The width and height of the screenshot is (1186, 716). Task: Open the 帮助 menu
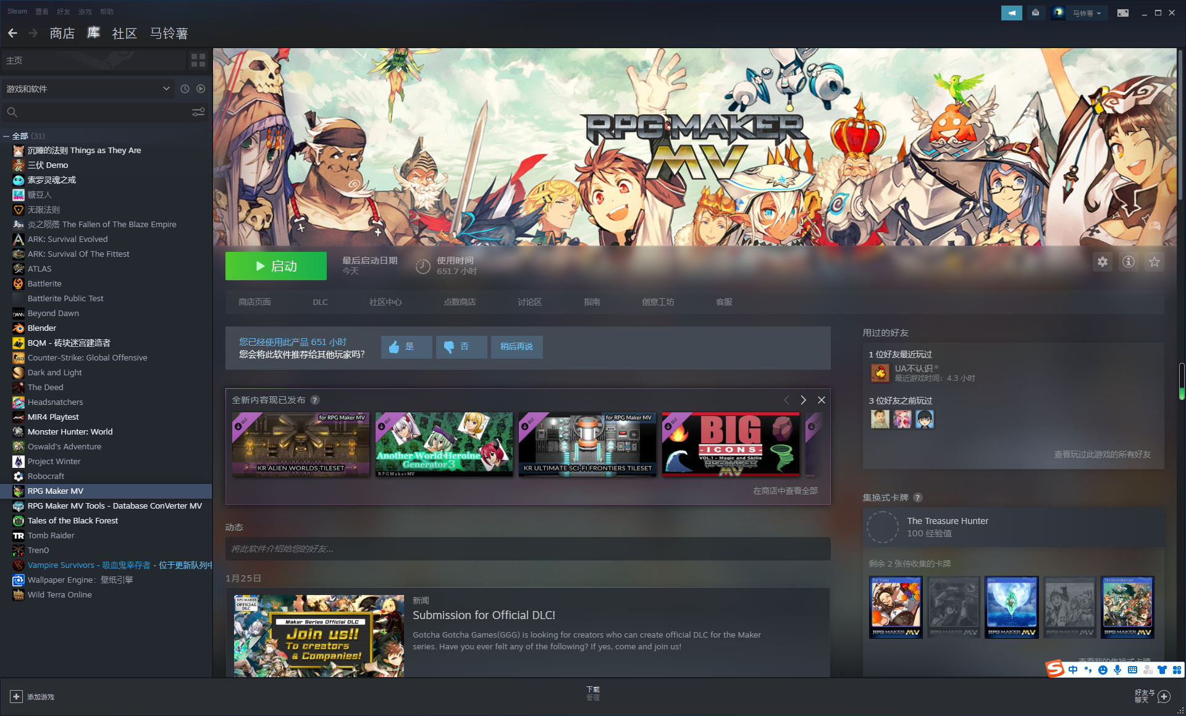click(x=107, y=12)
